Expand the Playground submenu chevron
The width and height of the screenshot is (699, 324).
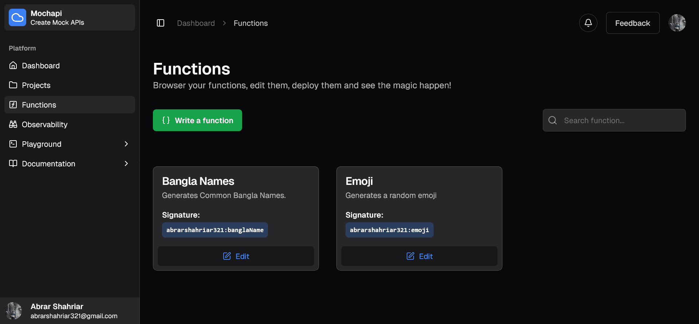pyautogui.click(x=126, y=144)
